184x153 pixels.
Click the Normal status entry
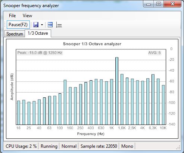[69, 146]
